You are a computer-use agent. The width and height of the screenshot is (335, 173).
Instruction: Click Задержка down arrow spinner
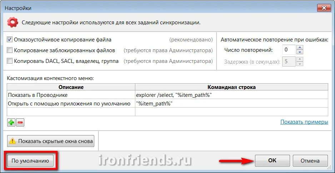click(300, 64)
